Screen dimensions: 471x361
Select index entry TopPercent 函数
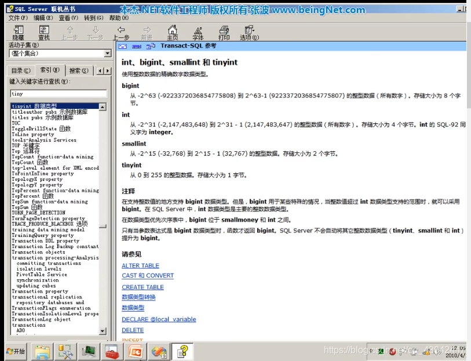(x=33, y=196)
